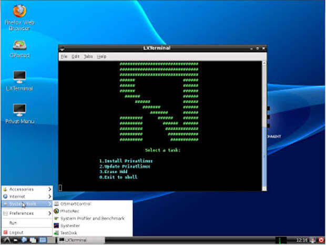The height and width of the screenshot is (245, 326).
Task: Click the LXTerminal vertical scrollbar
Action: click(x=264, y=126)
